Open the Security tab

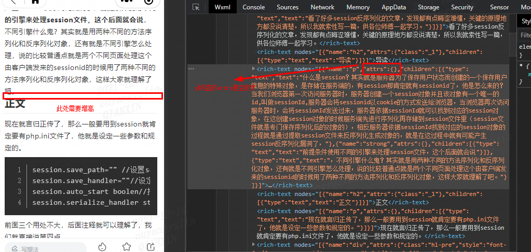462,7
